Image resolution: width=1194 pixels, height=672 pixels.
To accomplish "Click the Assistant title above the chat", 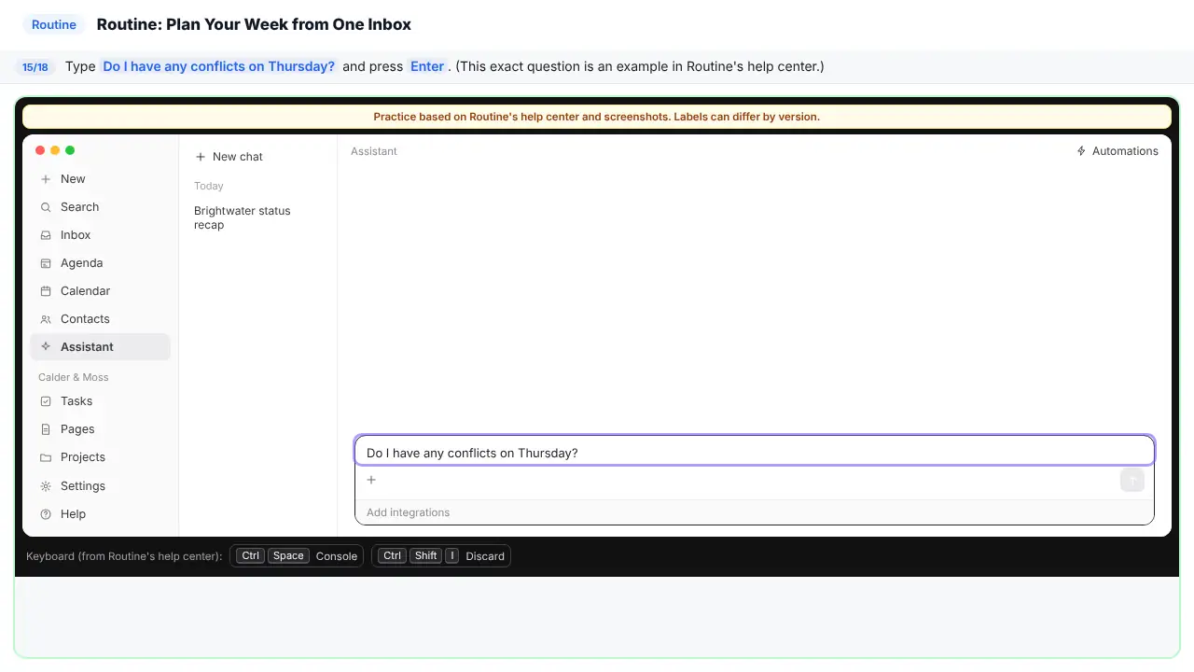I will pyautogui.click(x=374, y=151).
